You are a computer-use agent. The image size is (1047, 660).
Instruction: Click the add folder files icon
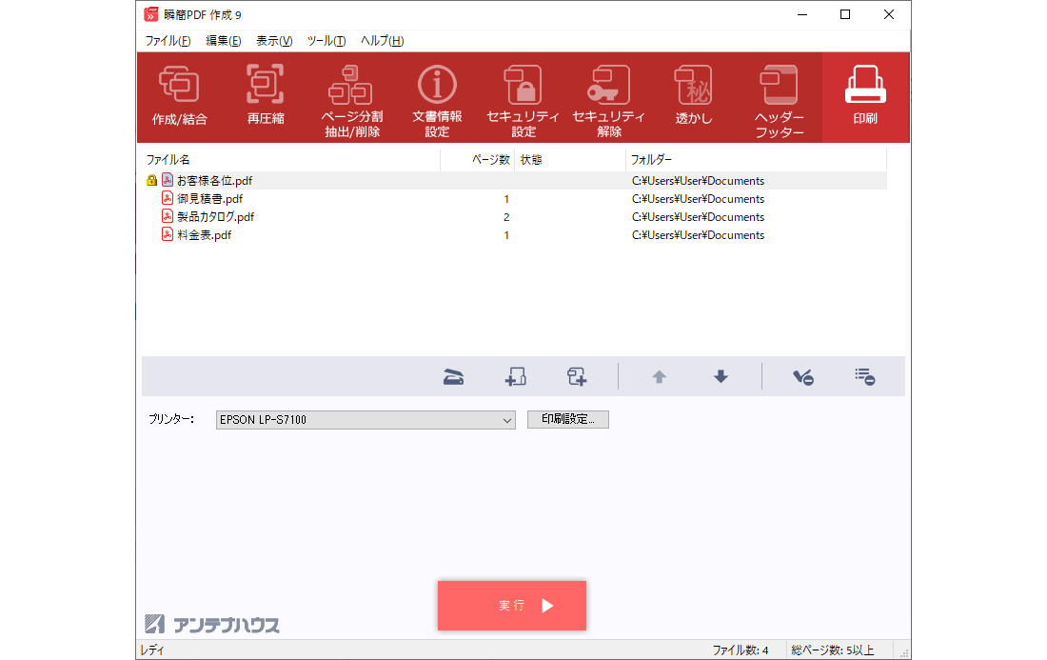click(576, 377)
